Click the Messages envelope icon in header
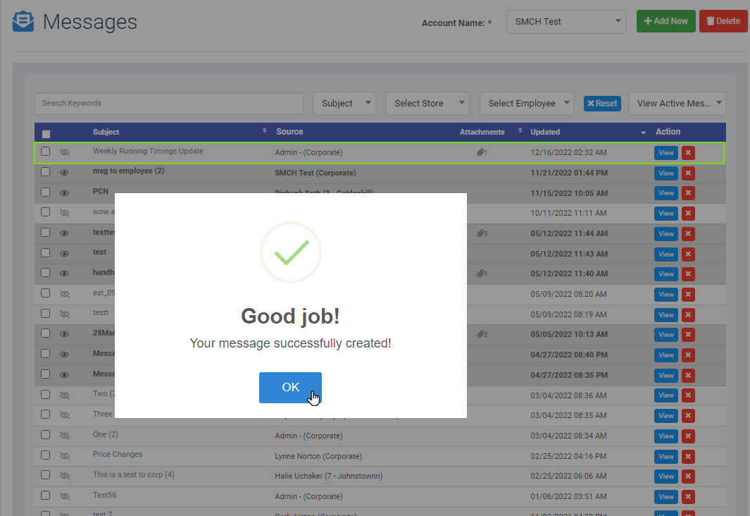750x516 pixels. coord(23,22)
